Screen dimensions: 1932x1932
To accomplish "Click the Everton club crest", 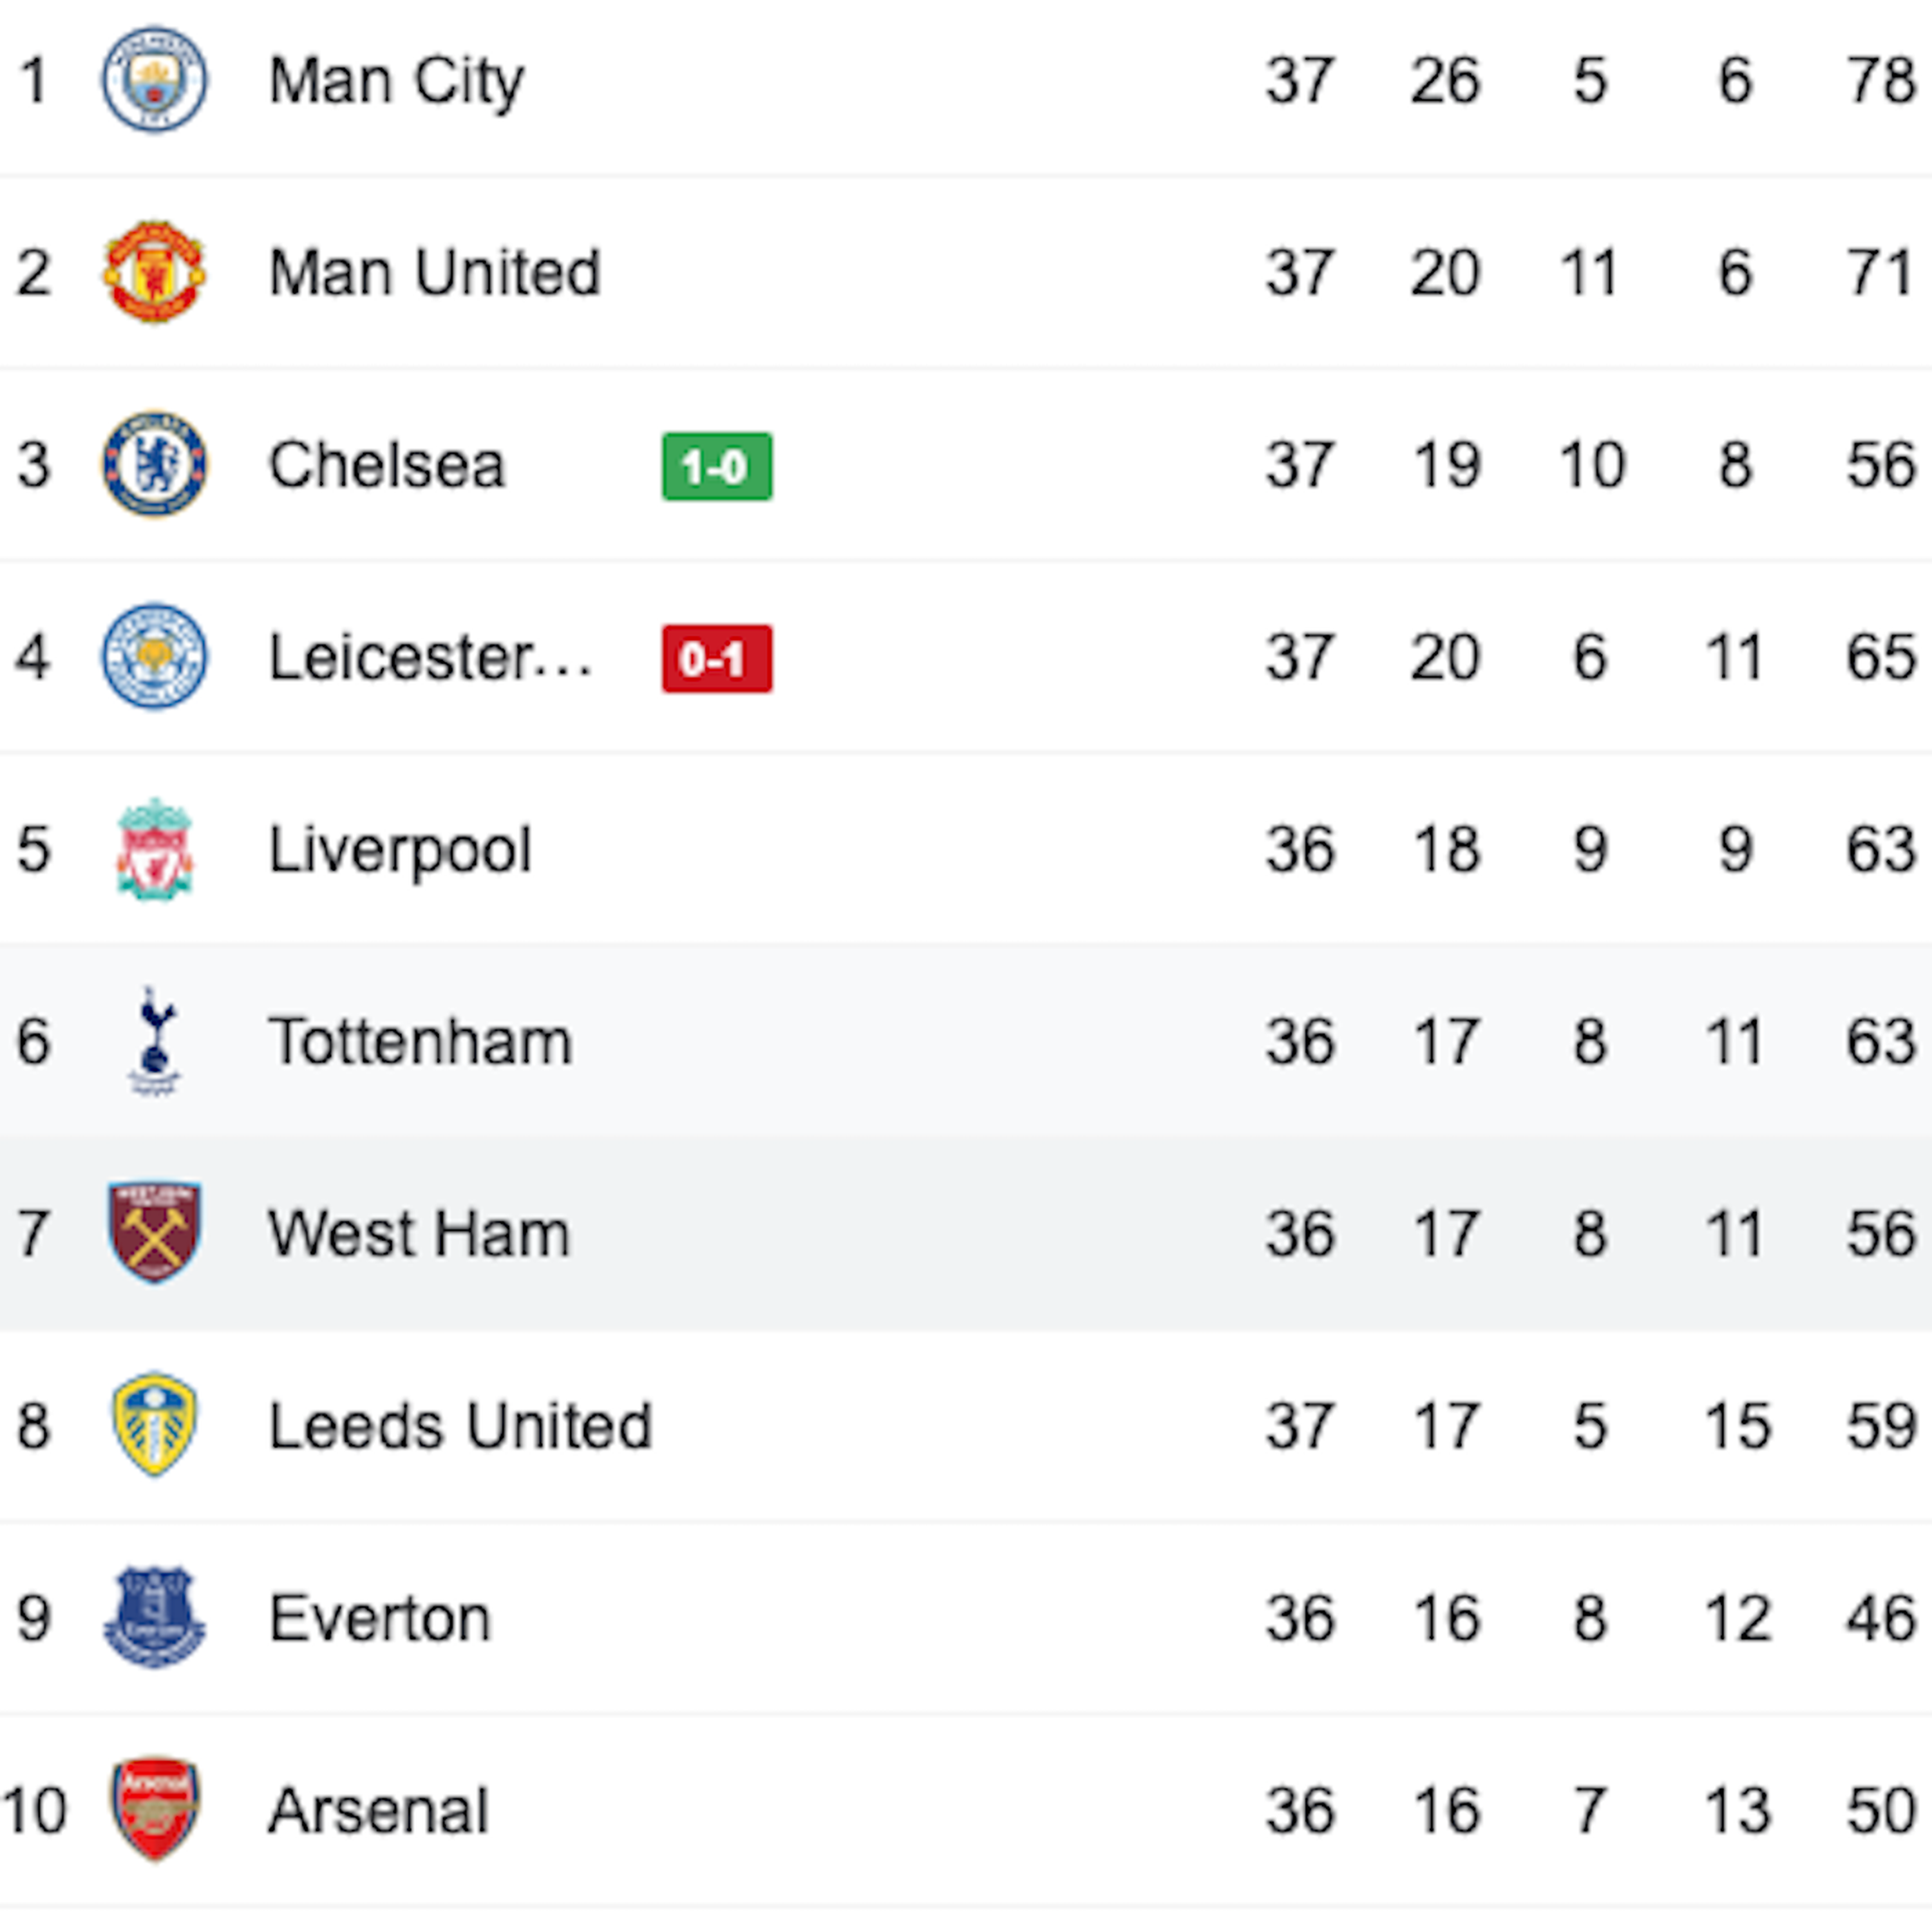I will pos(155,1617).
